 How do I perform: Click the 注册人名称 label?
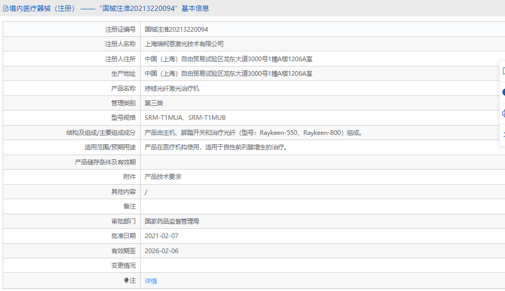pyautogui.click(x=120, y=44)
